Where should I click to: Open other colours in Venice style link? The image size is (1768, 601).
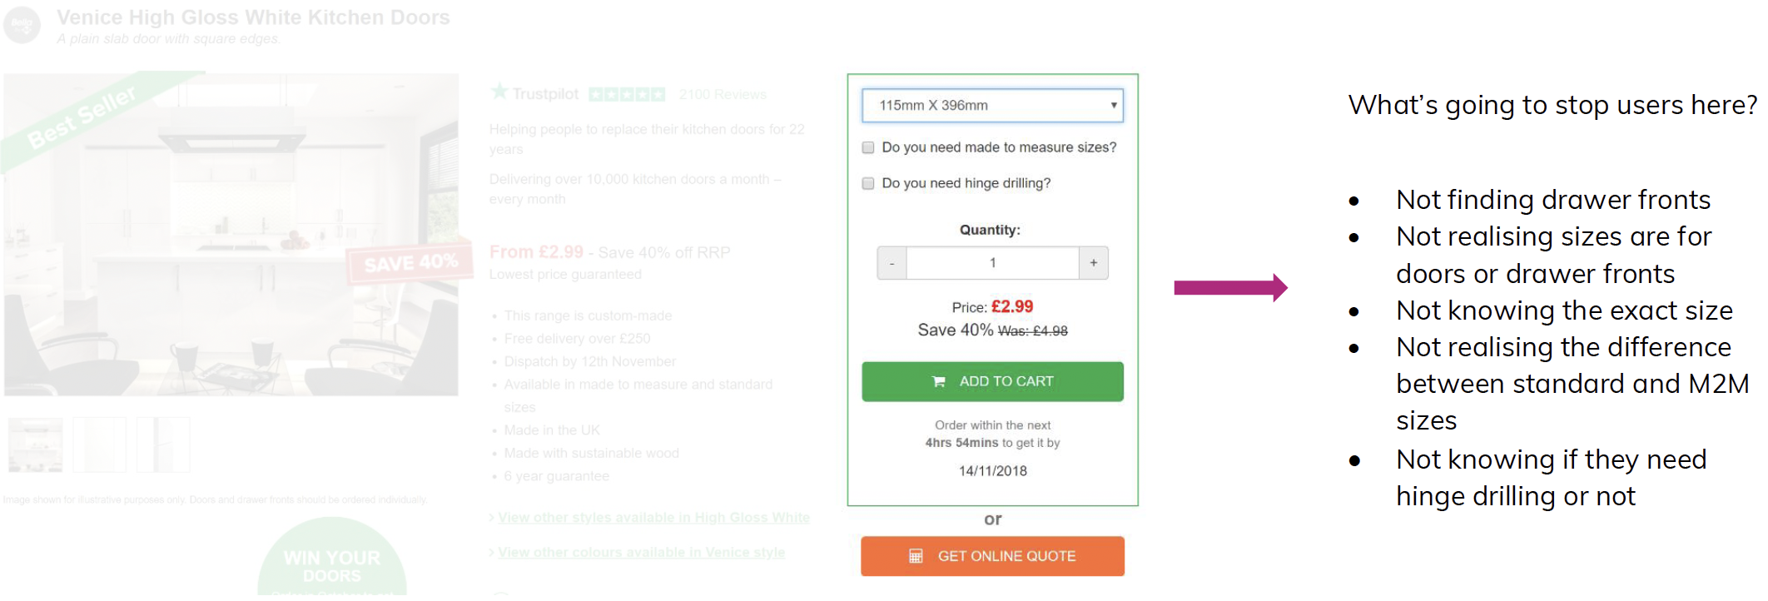pyautogui.click(x=641, y=553)
